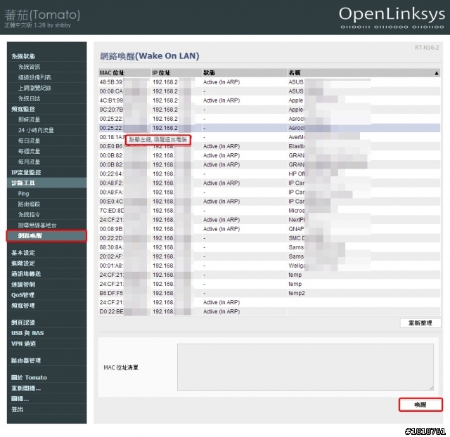Open 每月流量 page

pyautogui.click(x=30, y=162)
